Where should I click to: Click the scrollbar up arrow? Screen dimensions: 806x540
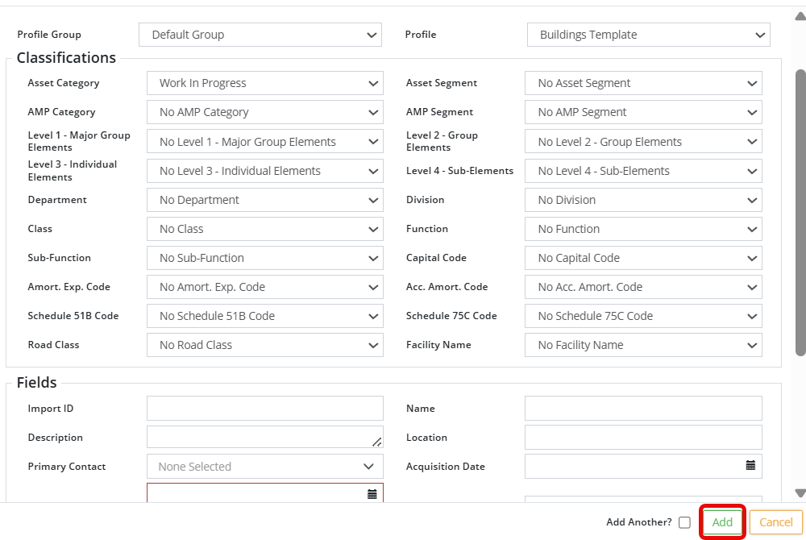pyautogui.click(x=800, y=15)
